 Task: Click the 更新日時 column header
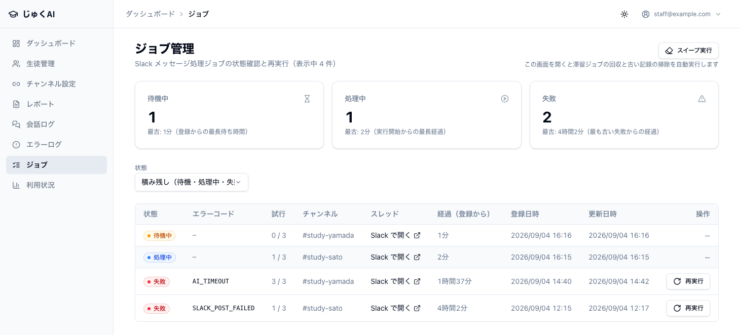tap(603, 214)
